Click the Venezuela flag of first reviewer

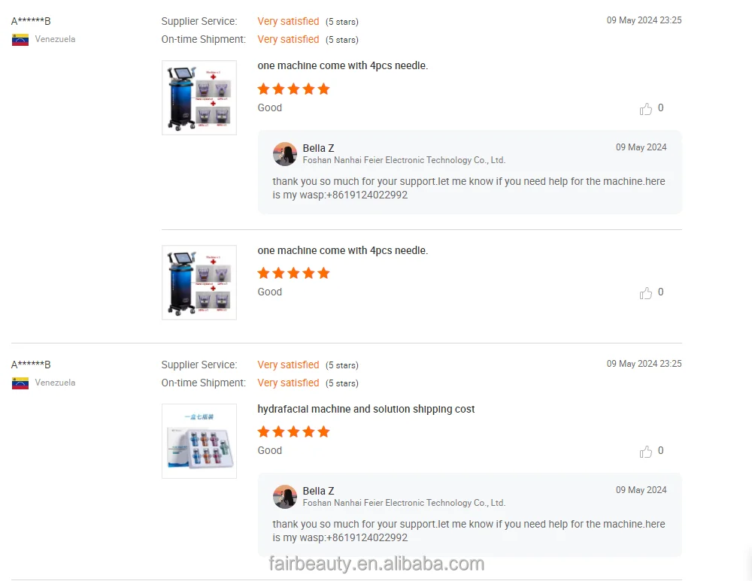[20, 40]
